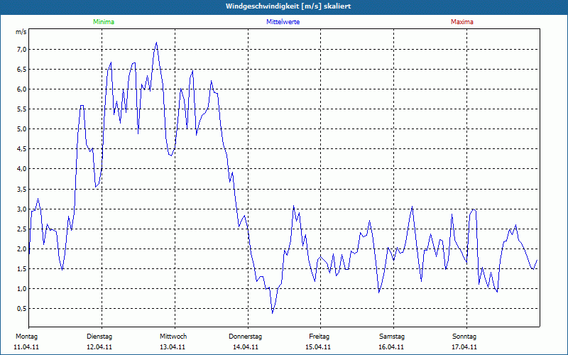The image size is (568, 355).
Task: Select the blue Mittelwerte legend label
Action: (283, 22)
